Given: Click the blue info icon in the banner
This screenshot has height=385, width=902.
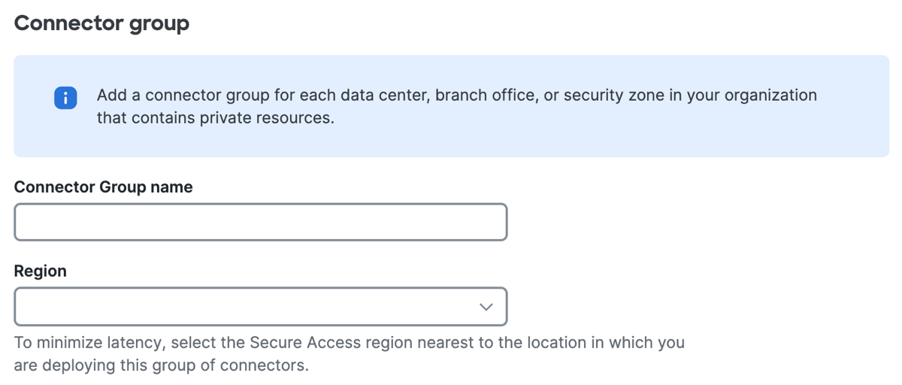Looking at the screenshot, I should pyautogui.click(x=65, y=98).
